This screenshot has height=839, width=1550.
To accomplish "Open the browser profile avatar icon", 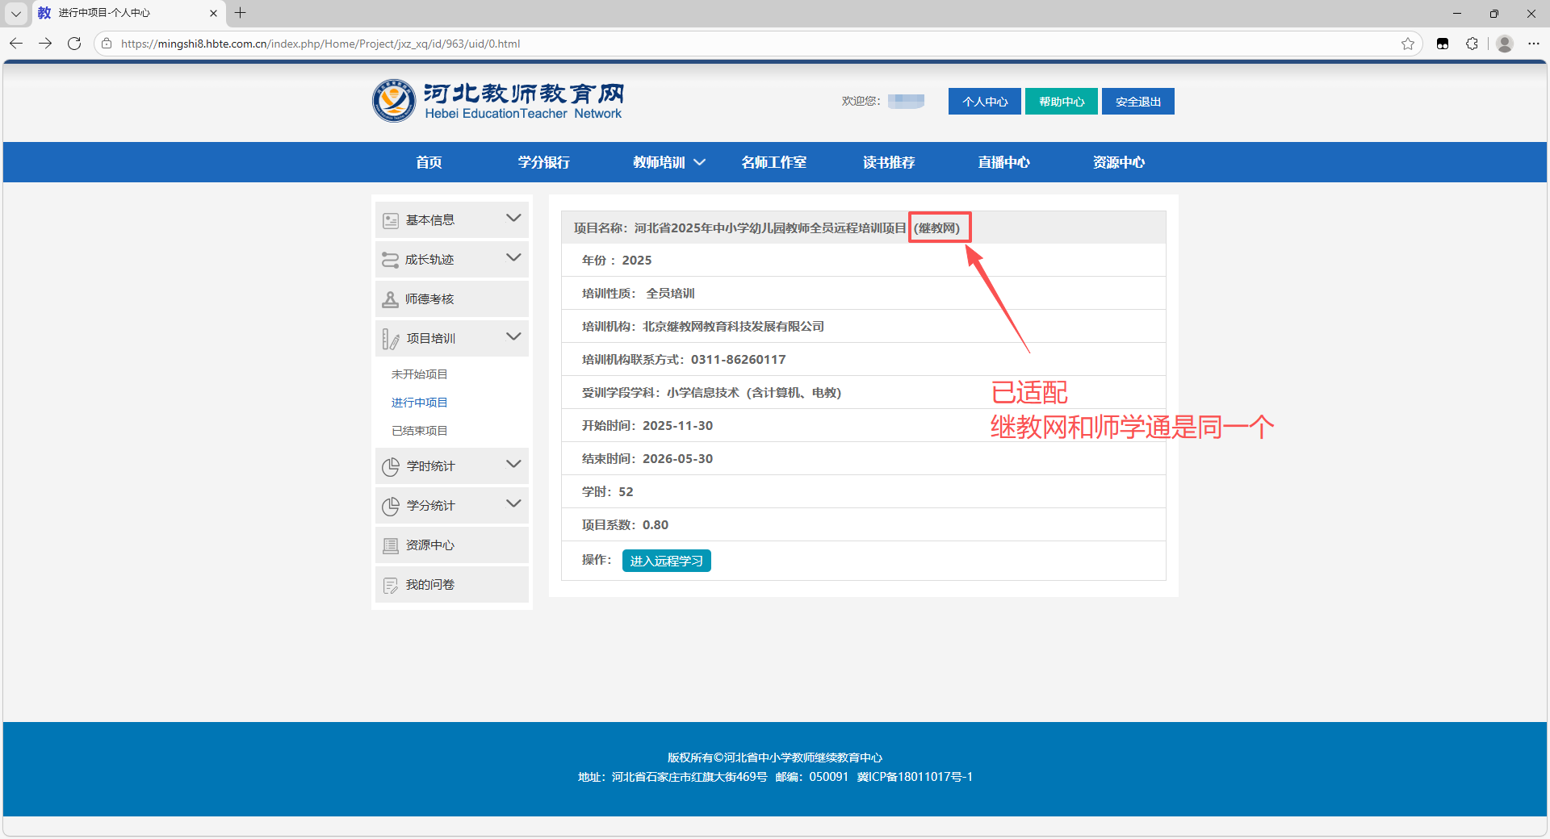I will 1504,44.
